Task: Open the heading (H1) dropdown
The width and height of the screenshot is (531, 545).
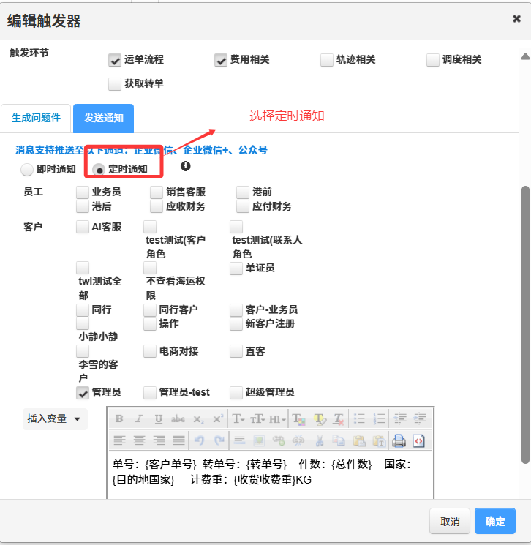Action: click(x=277, y=419)
